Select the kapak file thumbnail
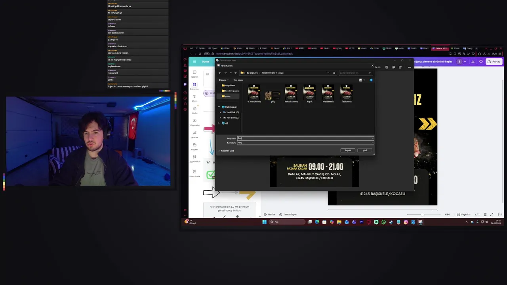Image resolution: width=507 pixels, height=285 pixels. click(309, 94)
